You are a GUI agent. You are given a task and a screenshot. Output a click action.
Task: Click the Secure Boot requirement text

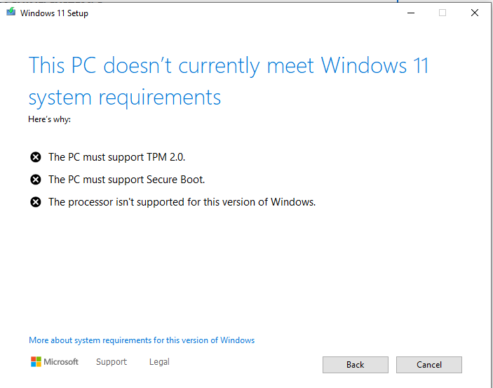[x=126, y=180]
